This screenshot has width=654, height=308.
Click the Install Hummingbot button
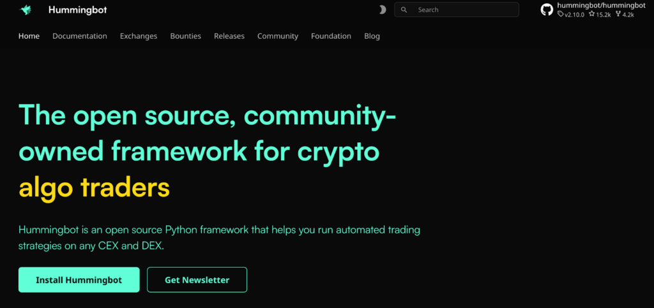[x=79, y=280]
